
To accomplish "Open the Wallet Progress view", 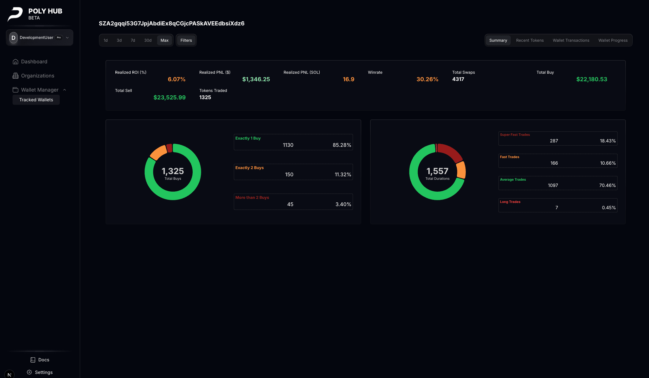I will click(x=613, y=40).
